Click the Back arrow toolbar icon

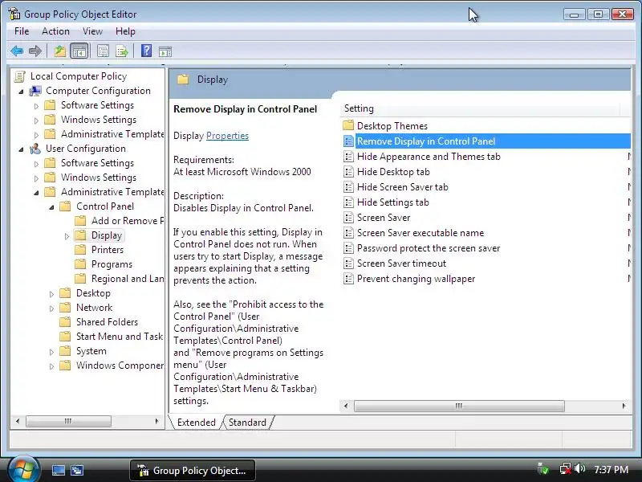coord(17,51)
